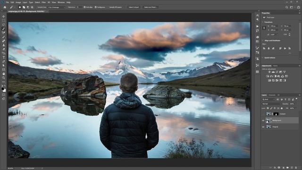The image size is (302, 170).
Task: Click the Tolerance input field
Action: click(79, 7)
